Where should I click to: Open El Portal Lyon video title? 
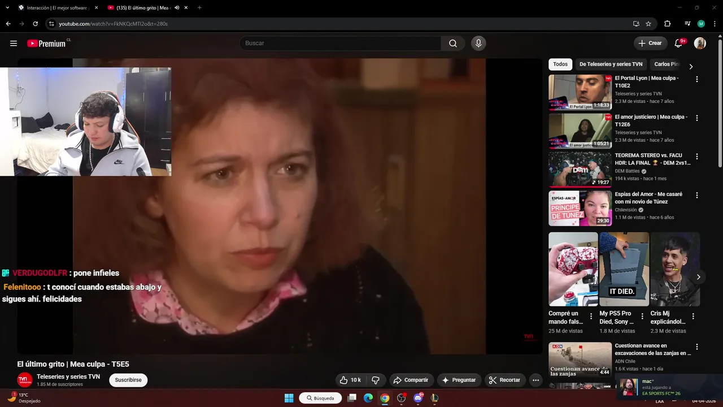point(647,82)
